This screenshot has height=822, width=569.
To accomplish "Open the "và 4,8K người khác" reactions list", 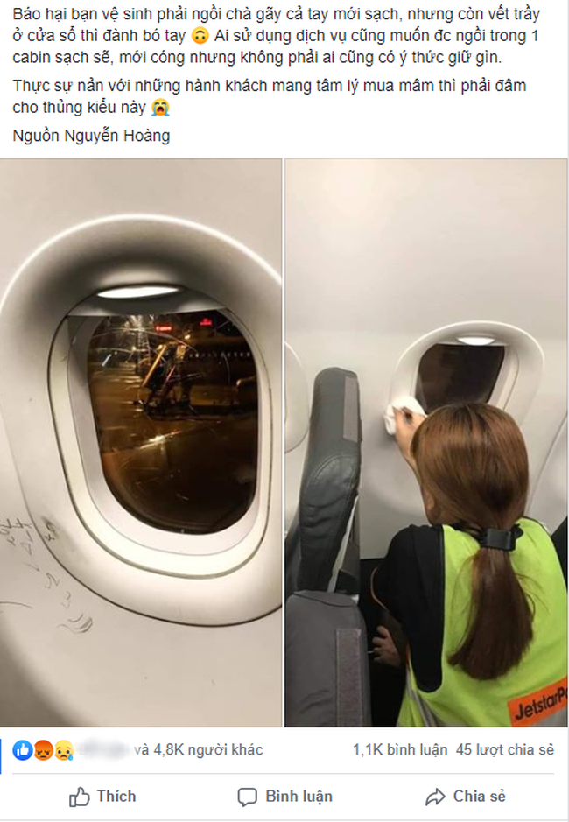I will (198, 750).
